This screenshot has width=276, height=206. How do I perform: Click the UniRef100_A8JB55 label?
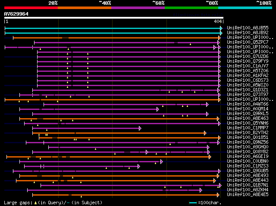(x=248, y=28)
